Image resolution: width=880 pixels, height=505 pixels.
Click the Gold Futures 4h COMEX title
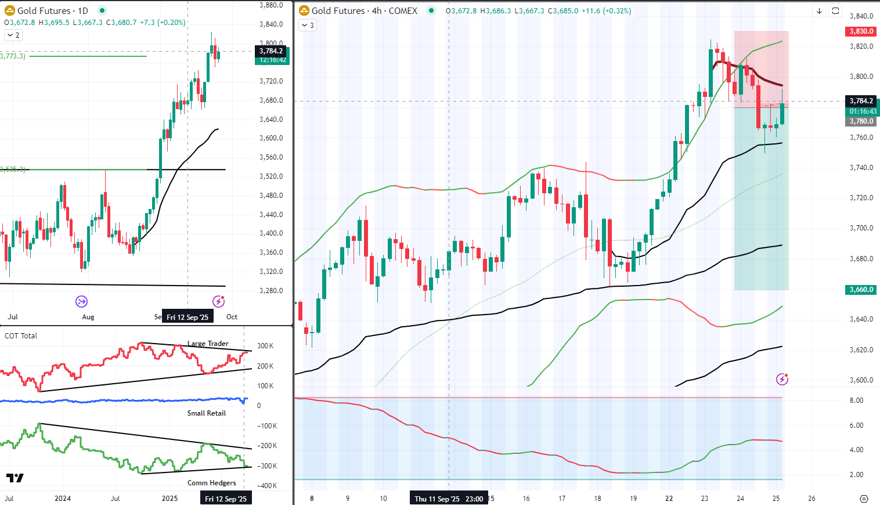(364, 10)
